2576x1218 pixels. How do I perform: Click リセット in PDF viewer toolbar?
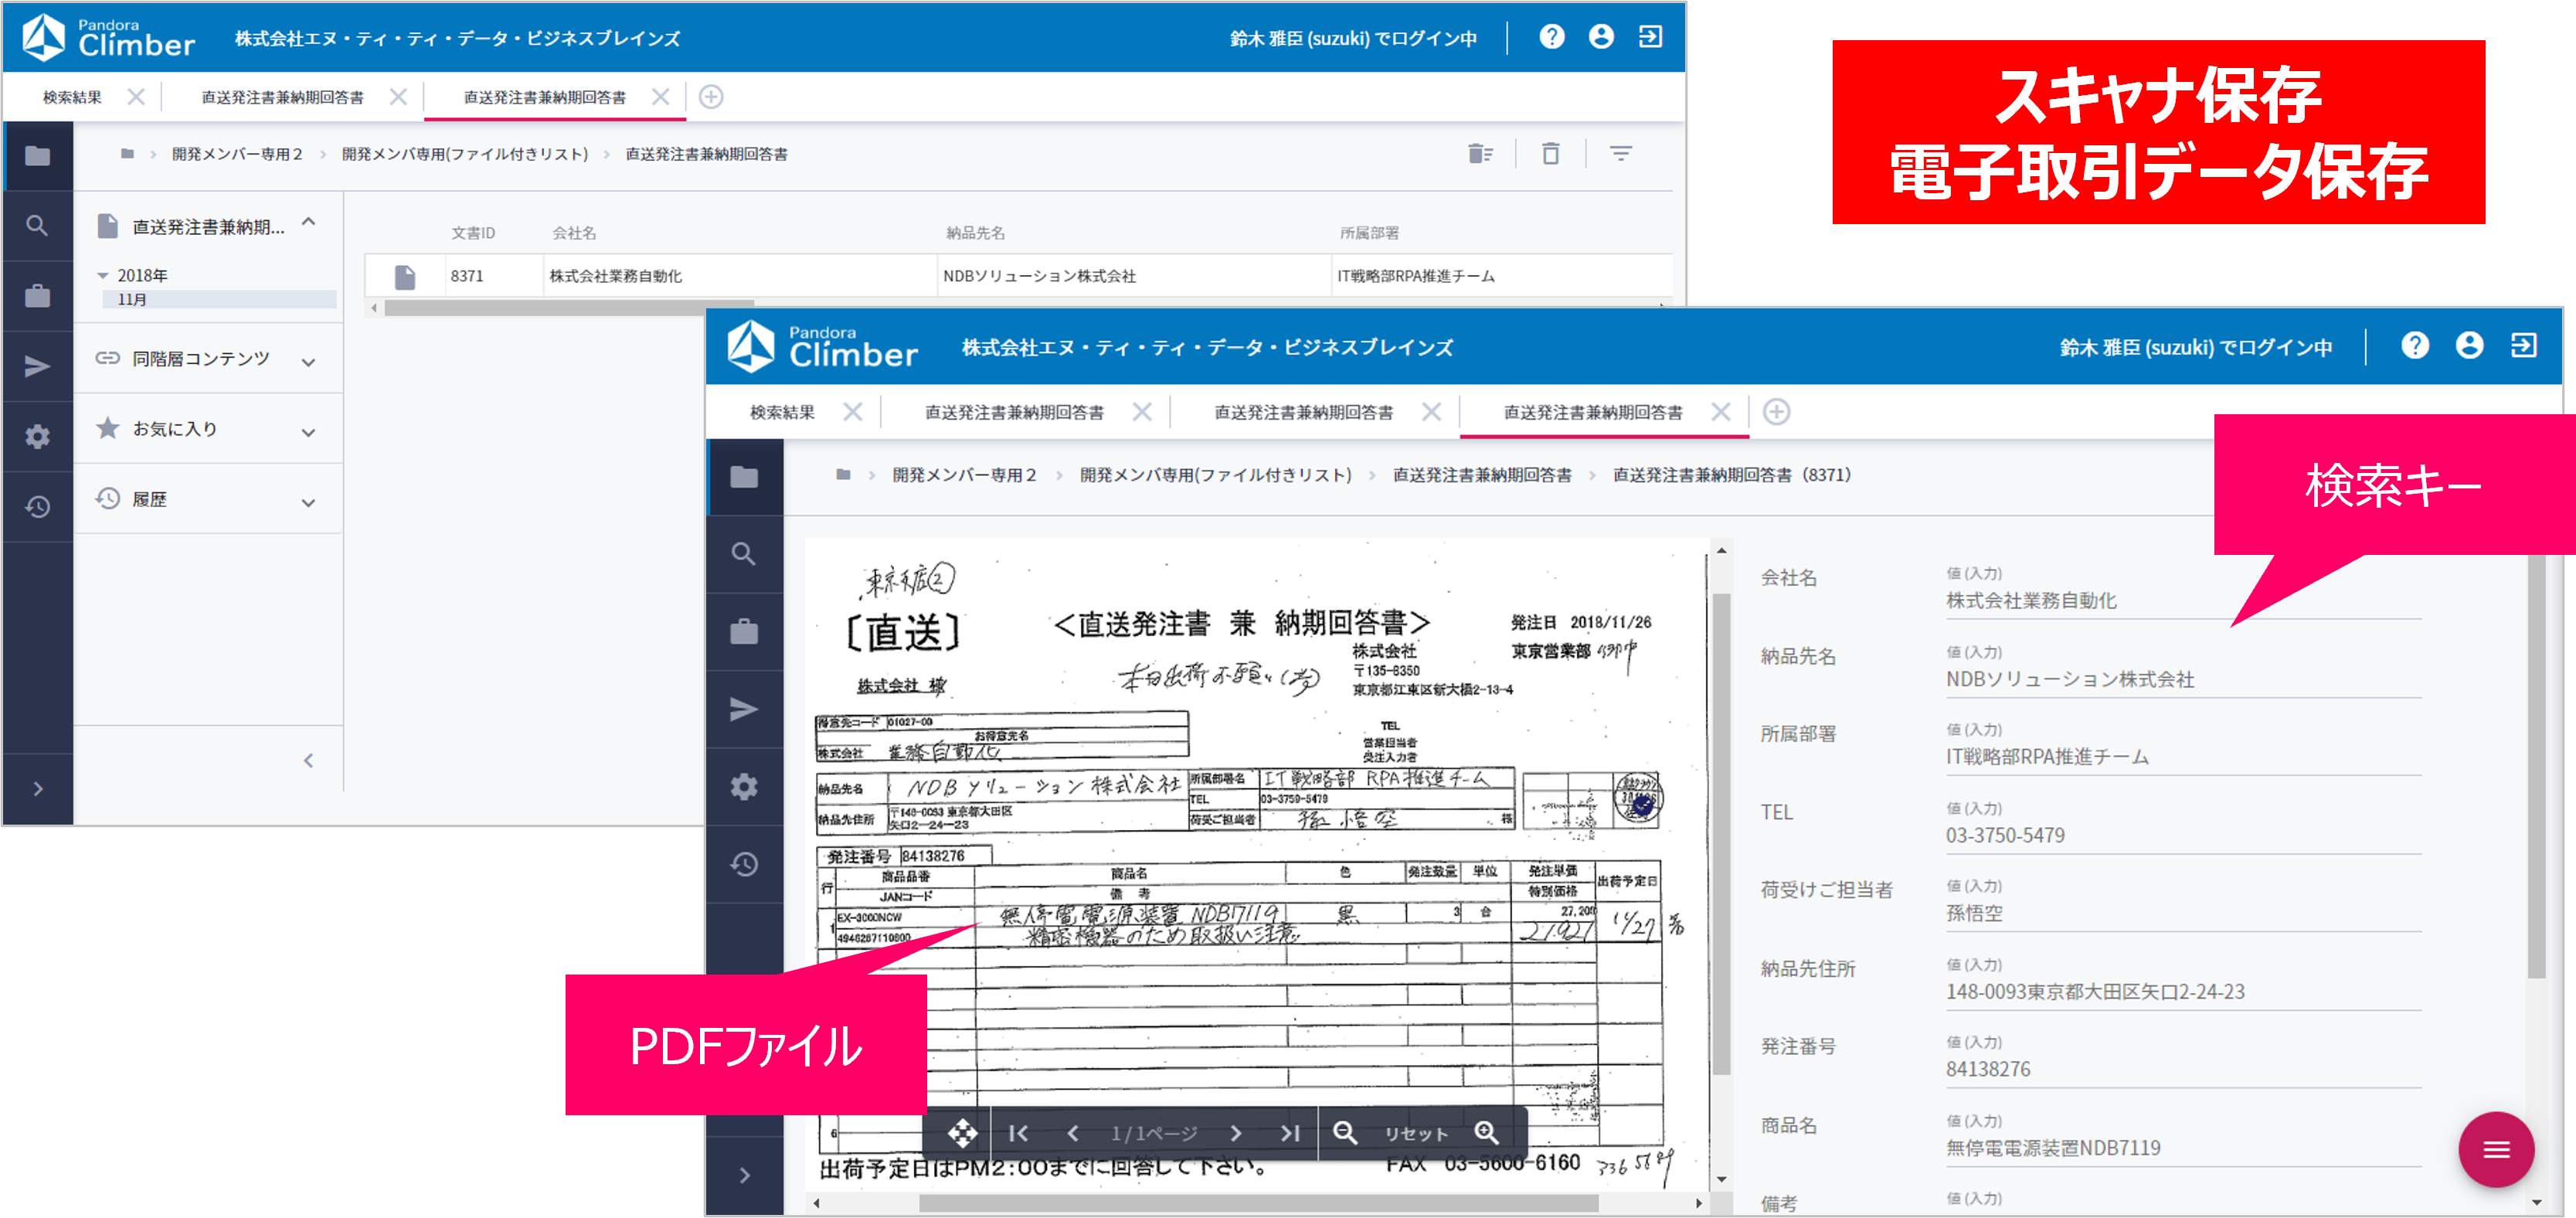[1415, 1133]
